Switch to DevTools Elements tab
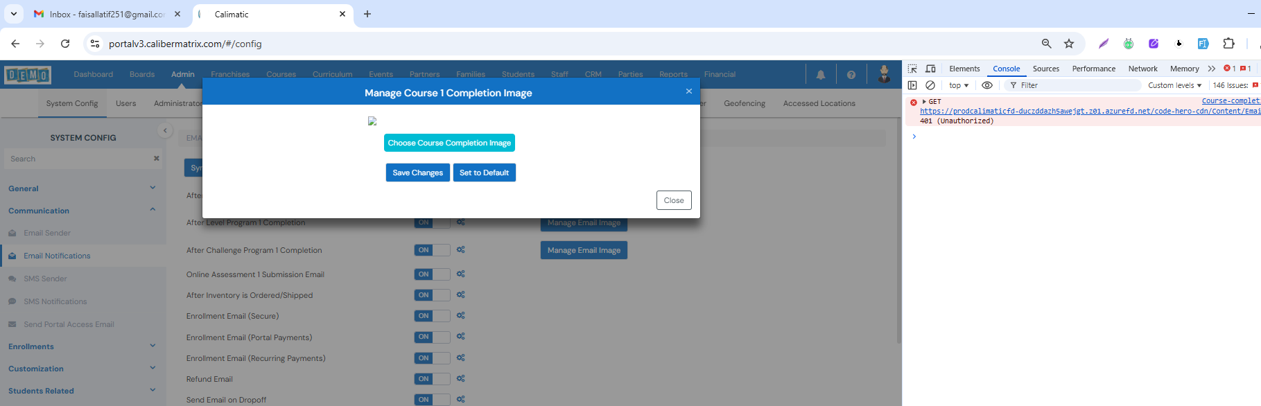 (x=964, y=69)
